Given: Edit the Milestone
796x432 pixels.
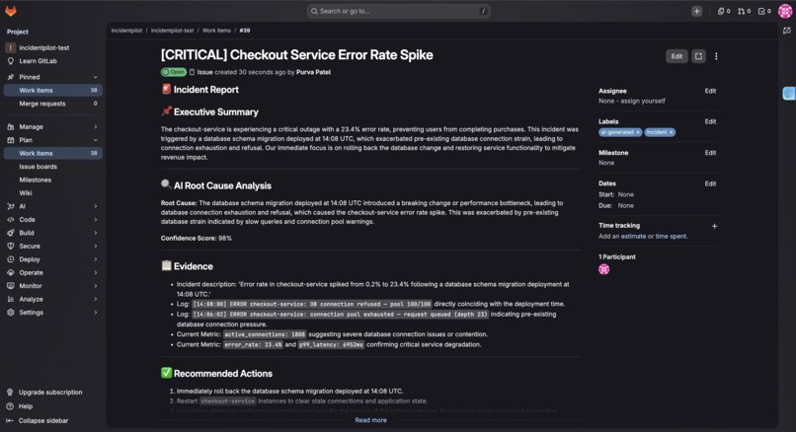Looking at the screenshot, I should click(x=710, y=153).
